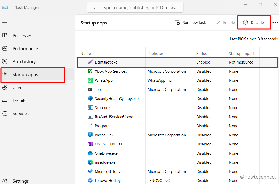Click the Services puzzle icon
279x184 pixels.
pyautogui.click(x=5, y=113)
